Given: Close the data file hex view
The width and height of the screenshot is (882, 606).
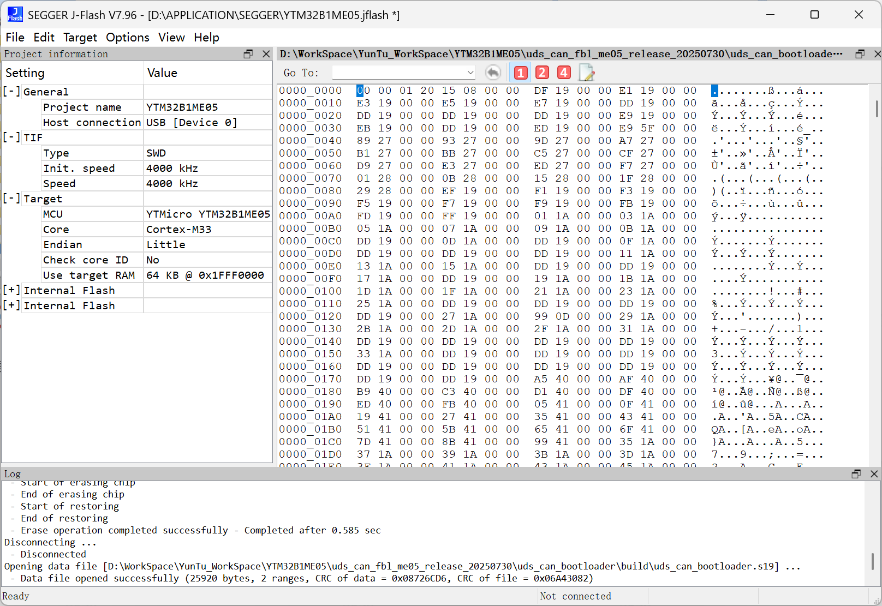Looking at the screenshot, I should pyautogui.click(x=877, y=54).
